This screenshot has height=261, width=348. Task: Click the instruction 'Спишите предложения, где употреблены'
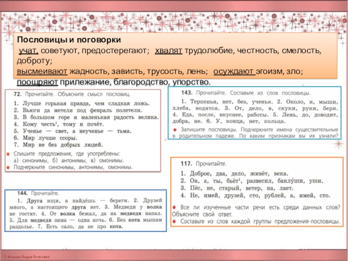point(67,154)
